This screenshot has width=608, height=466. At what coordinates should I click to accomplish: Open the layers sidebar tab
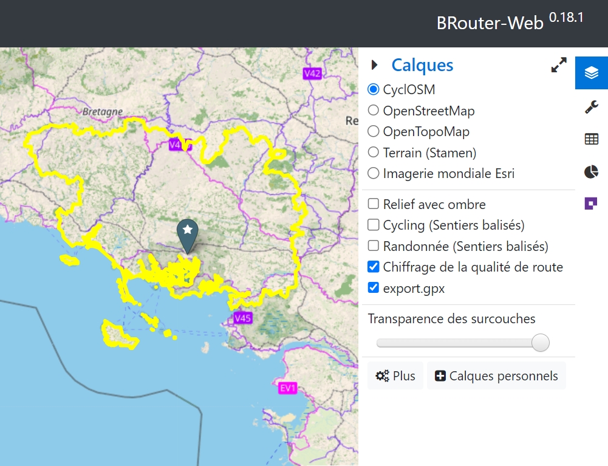click(591, 72)
